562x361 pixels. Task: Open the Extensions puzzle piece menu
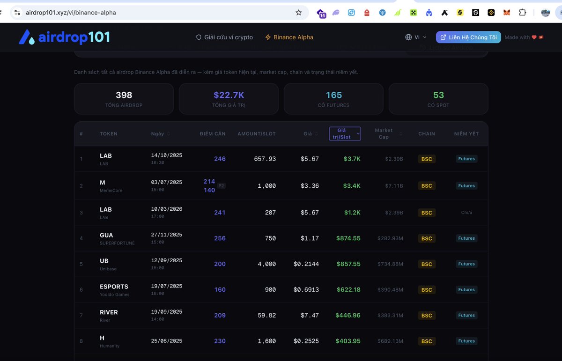(522, 13)
